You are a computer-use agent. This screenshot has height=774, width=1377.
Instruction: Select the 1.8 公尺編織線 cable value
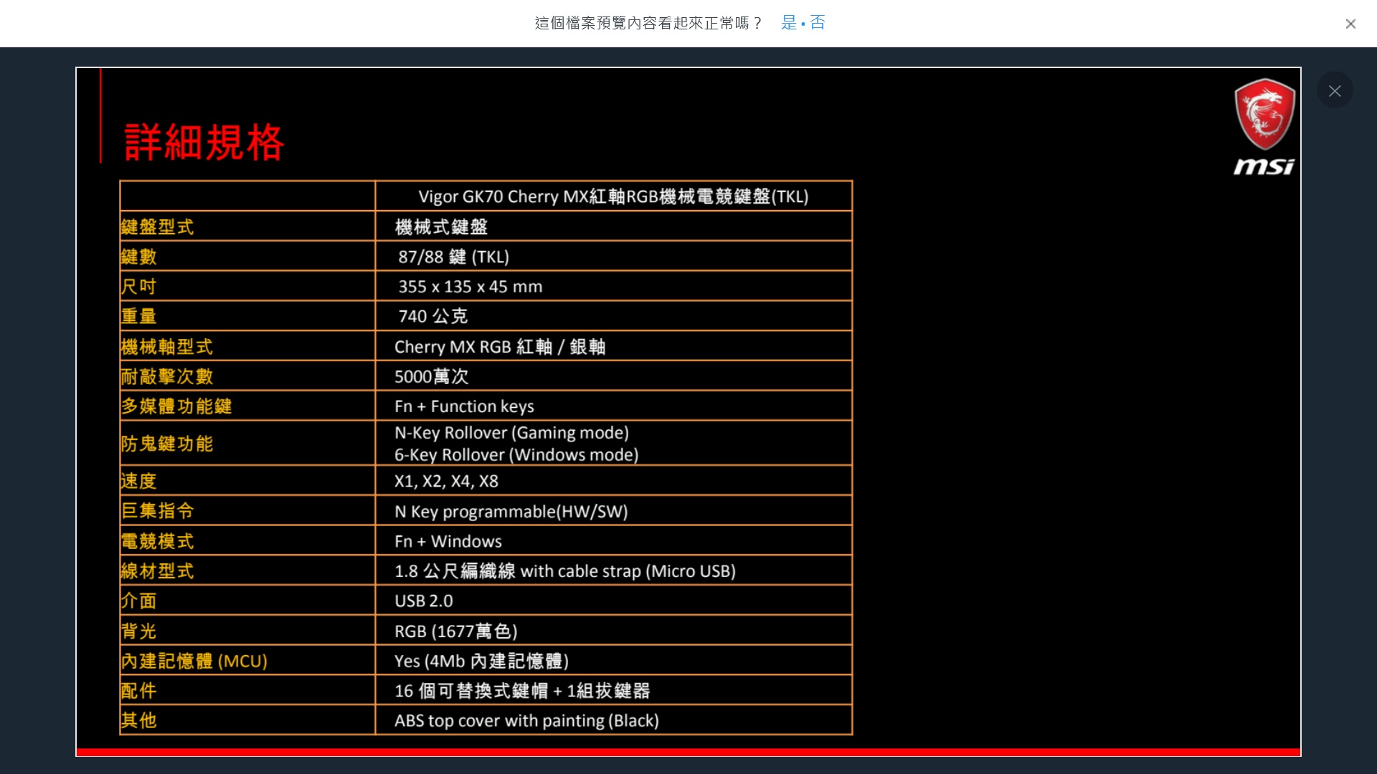[x=565, y=571]
